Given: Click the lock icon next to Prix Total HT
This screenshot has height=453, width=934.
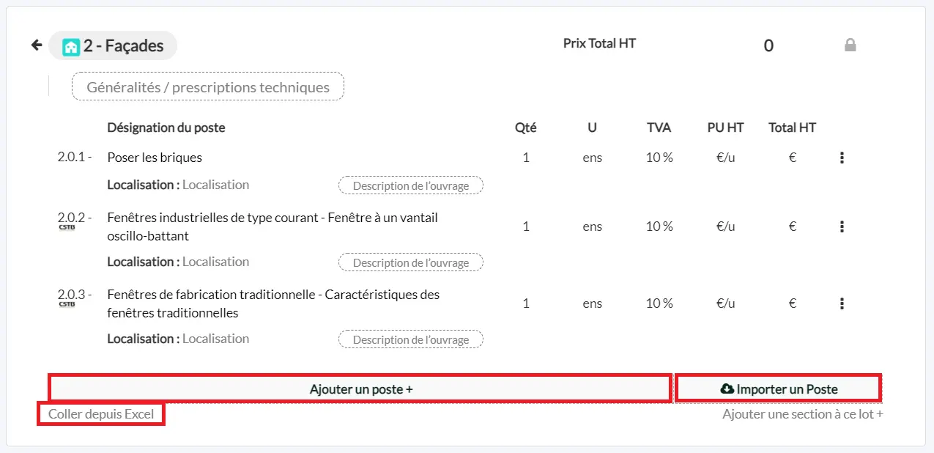Looking at the screenshot, I should tap(850, 45).
